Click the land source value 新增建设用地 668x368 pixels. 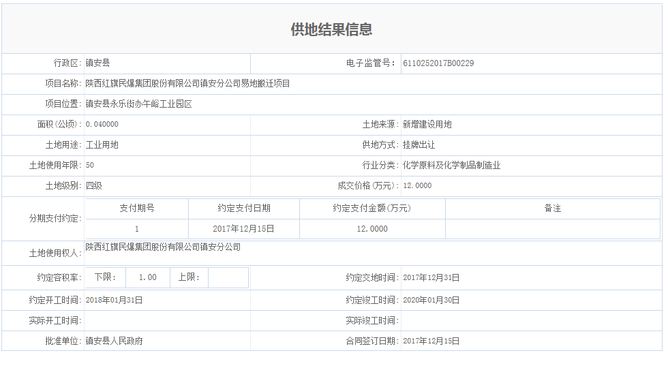tap(427, 124)
